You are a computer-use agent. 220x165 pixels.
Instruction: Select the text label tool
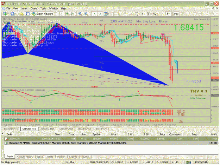pos(148,14)
